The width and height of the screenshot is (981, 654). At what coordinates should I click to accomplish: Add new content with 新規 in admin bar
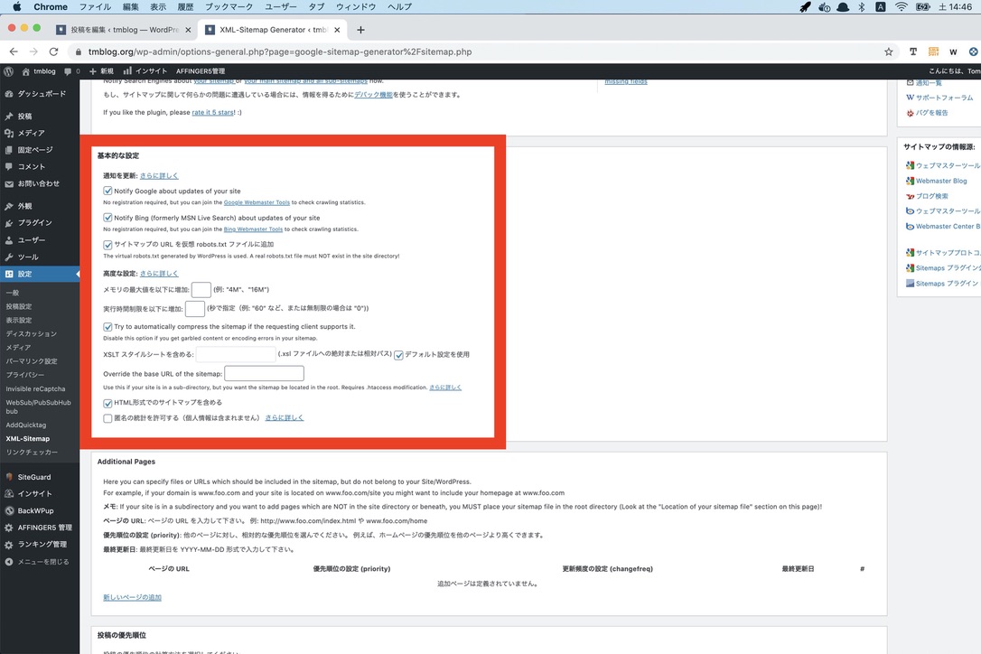(101, 71)
